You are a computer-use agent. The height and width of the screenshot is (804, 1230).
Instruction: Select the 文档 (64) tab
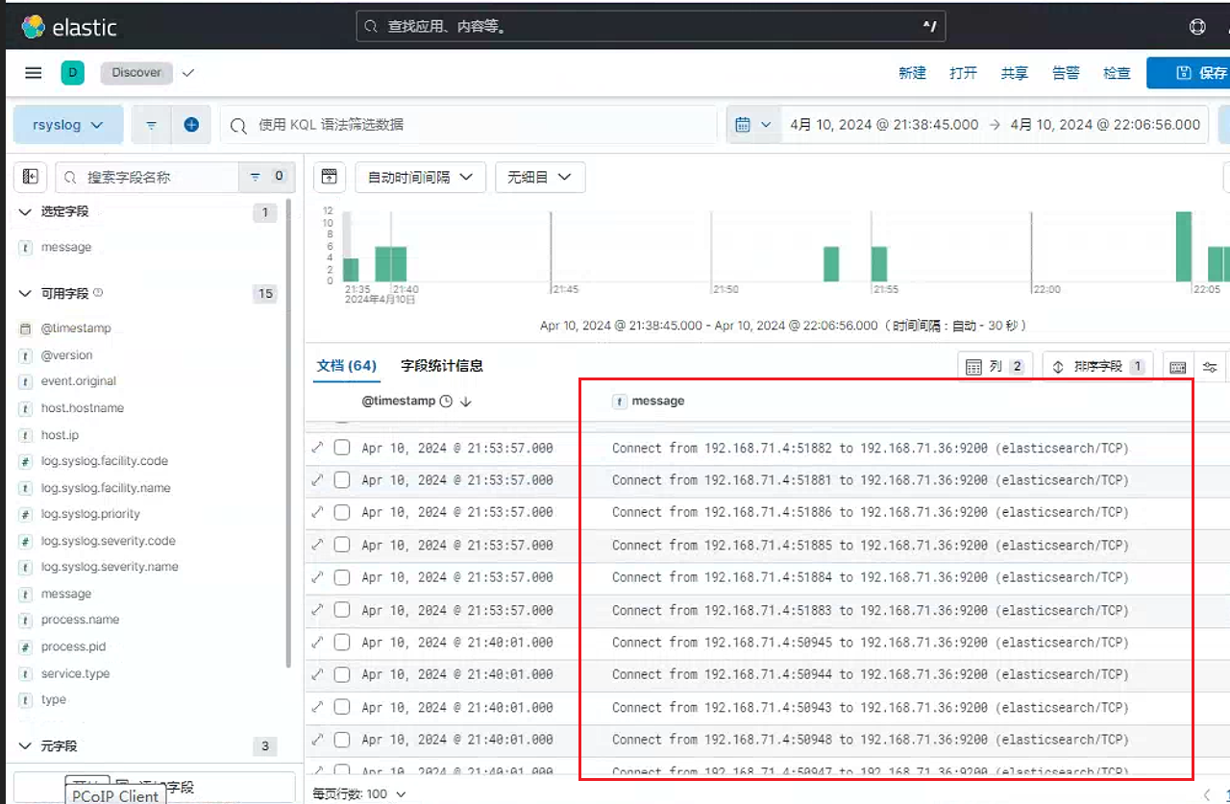pos(347,366)
